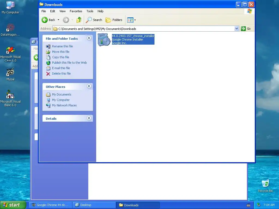The width and height of the screenshot is (279, 209).
Task: Click the E-mail envelope icon
Action: click(x=48, y=68)
